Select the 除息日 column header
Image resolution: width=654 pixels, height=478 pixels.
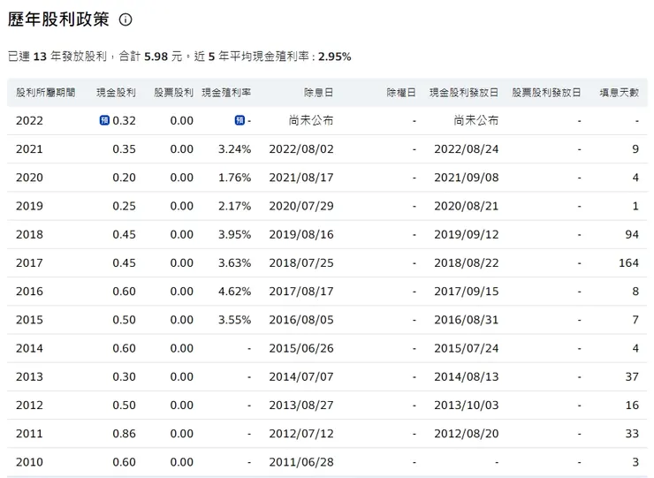click(x=319, y=92)
